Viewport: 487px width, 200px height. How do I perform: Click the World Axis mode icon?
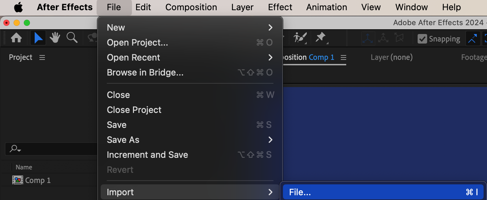point(383,38)
